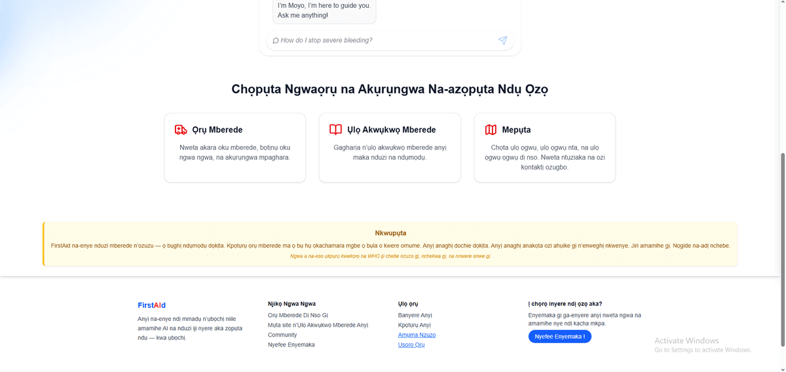This screenshot has width=786, height=372.
Task: Go to Kpọtụrụ Anyị contact link
Action: coord(414,325)
